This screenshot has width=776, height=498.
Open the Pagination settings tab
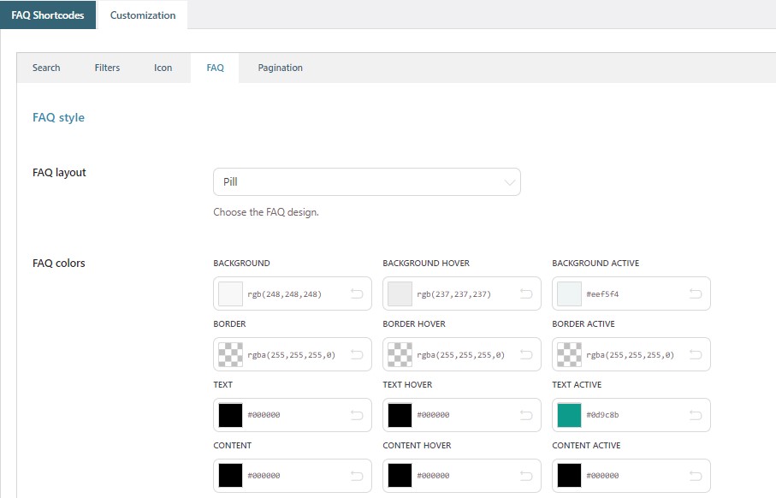pos(280,68)
